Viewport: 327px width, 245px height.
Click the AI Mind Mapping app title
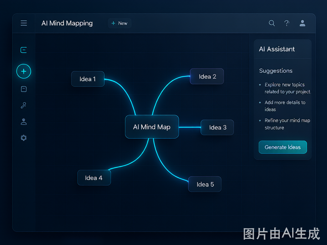pos(67,23)
